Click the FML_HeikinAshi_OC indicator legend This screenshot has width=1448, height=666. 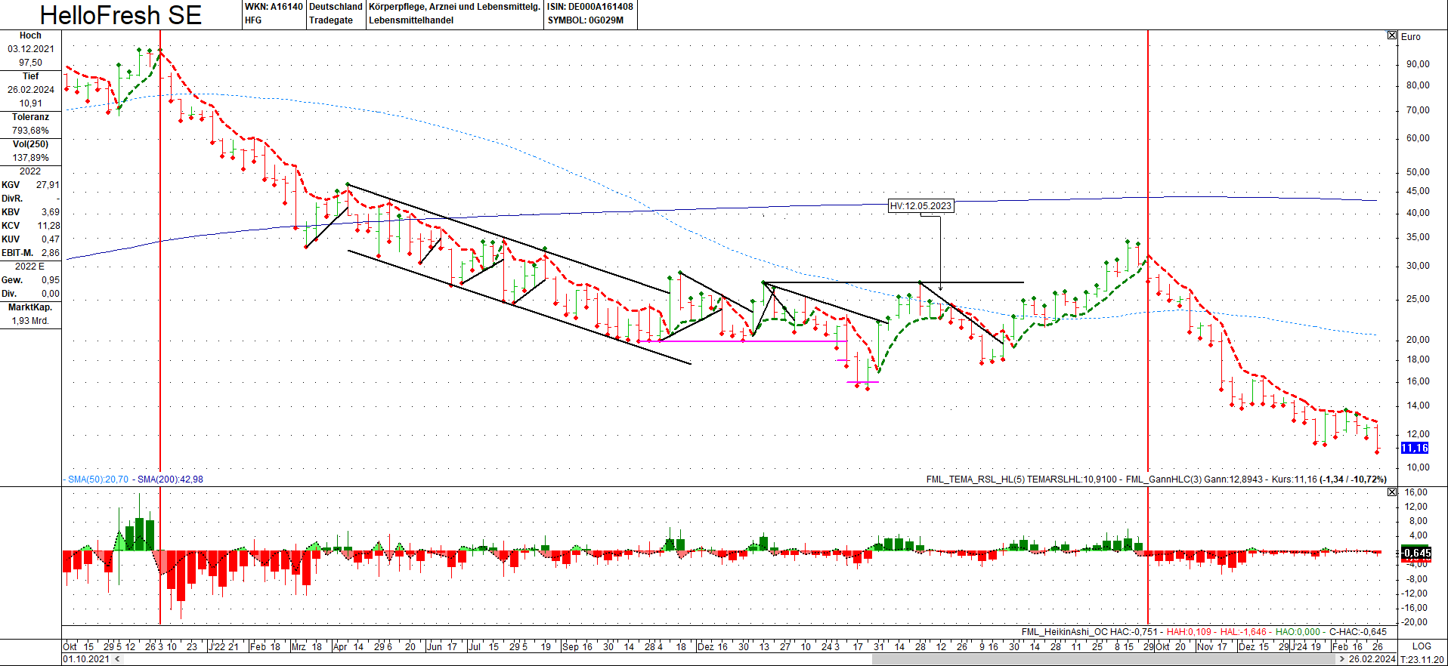(1089, 632)
